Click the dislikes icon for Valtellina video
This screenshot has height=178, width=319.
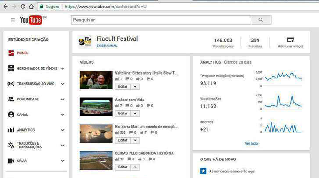point(148,79)
